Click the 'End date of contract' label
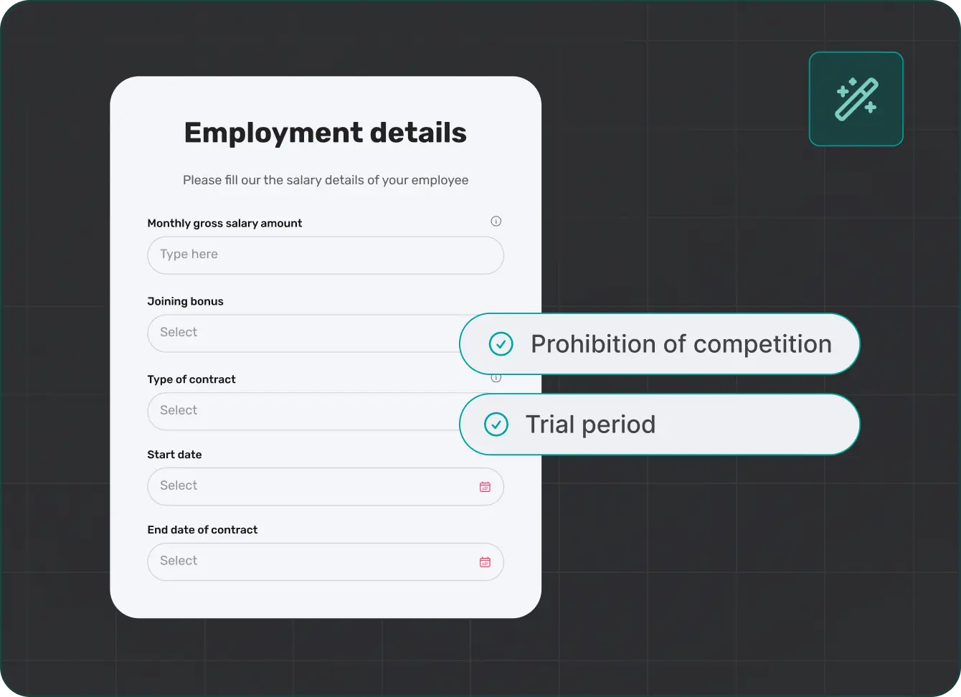The width and height of the screenshot is (961, 697). 202,530
